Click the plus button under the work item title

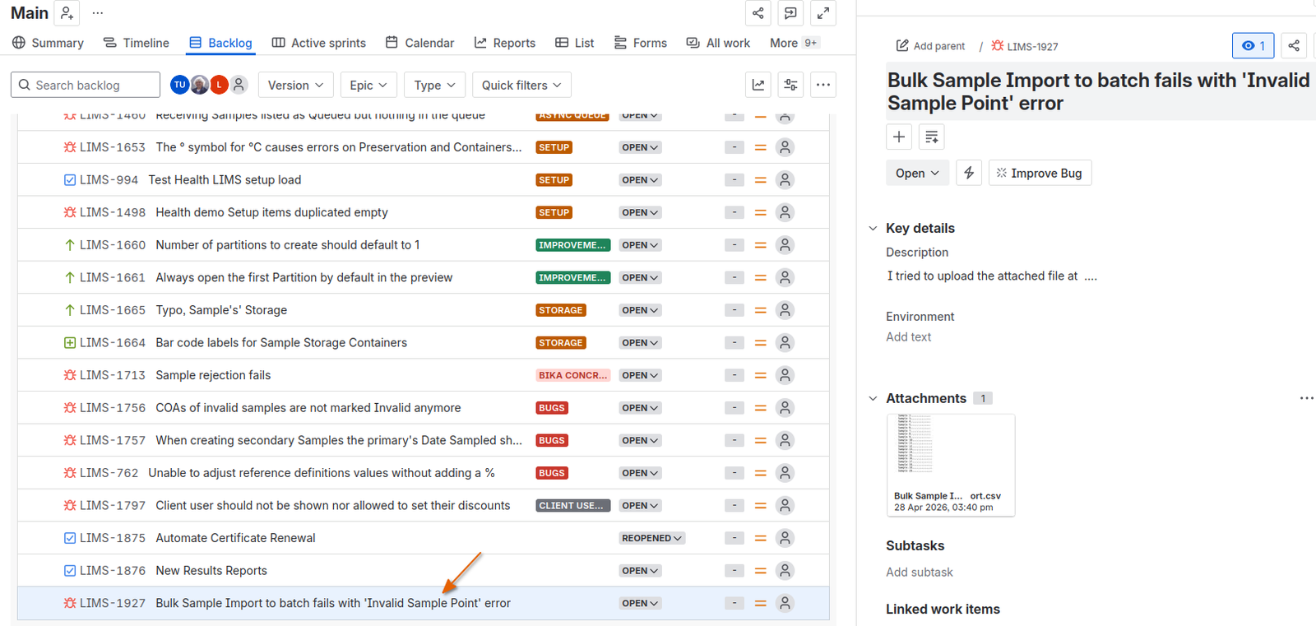[x=899, y=137]
